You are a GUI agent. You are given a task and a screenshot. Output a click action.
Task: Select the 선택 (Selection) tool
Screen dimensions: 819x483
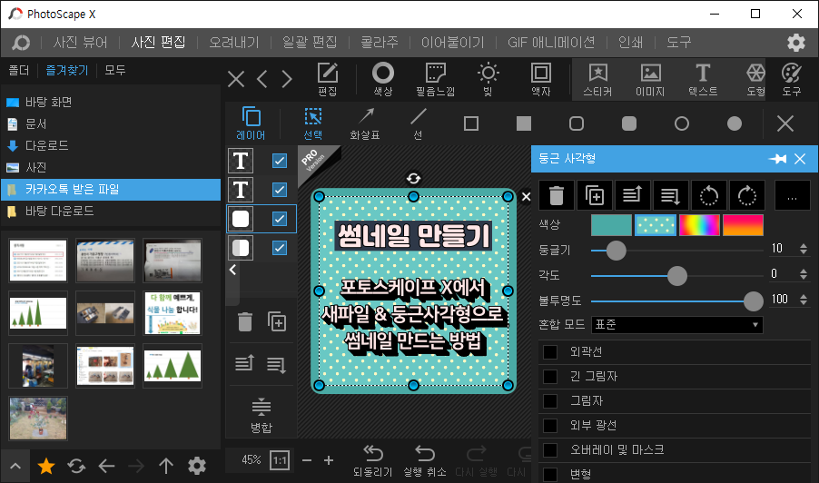313,123
